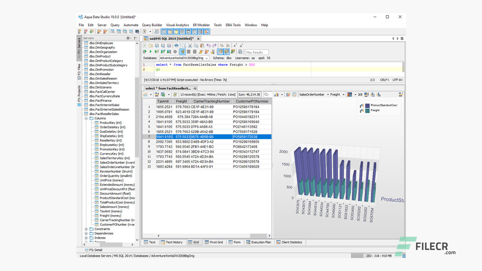The width and height of the screenshot is (482, 271).
Task: Click the Save disk icon in query toolbar
Action: [157, 46]
